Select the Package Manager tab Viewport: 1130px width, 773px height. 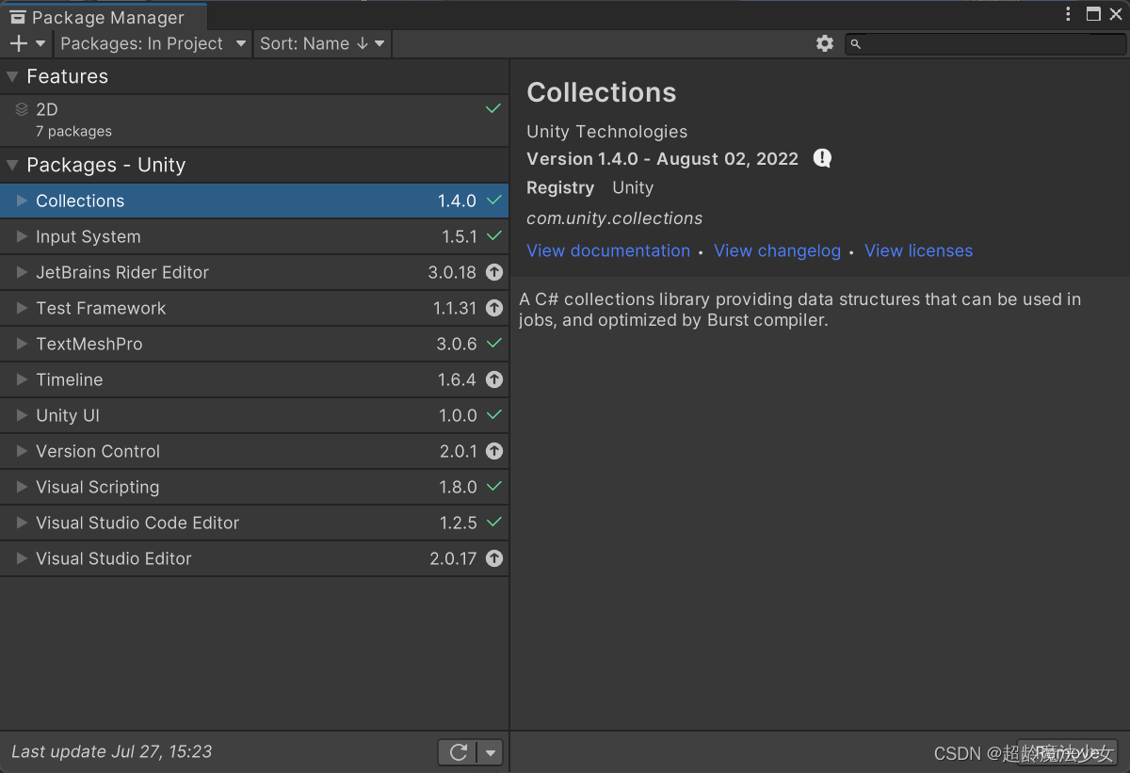[104, 17]
